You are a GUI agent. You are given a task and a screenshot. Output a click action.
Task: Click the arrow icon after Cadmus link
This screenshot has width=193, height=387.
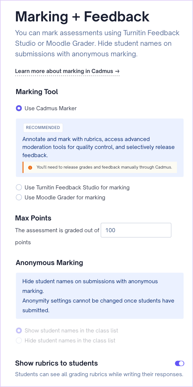(117, 71)
